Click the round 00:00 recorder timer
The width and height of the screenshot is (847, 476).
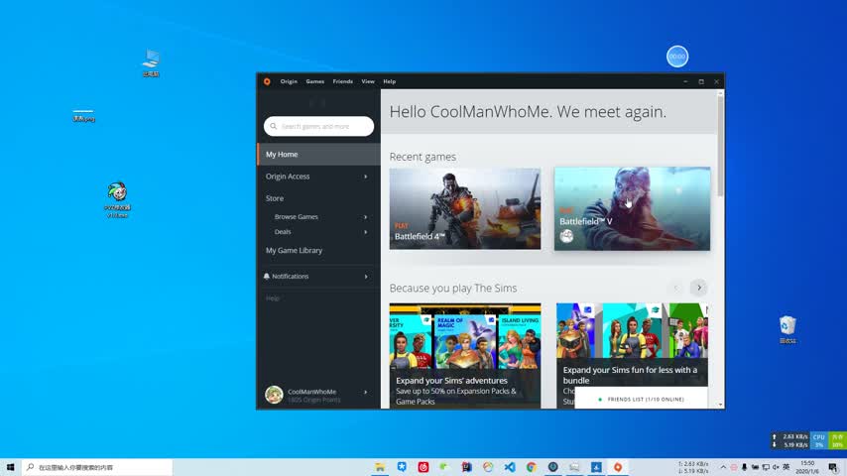[677, 57]
